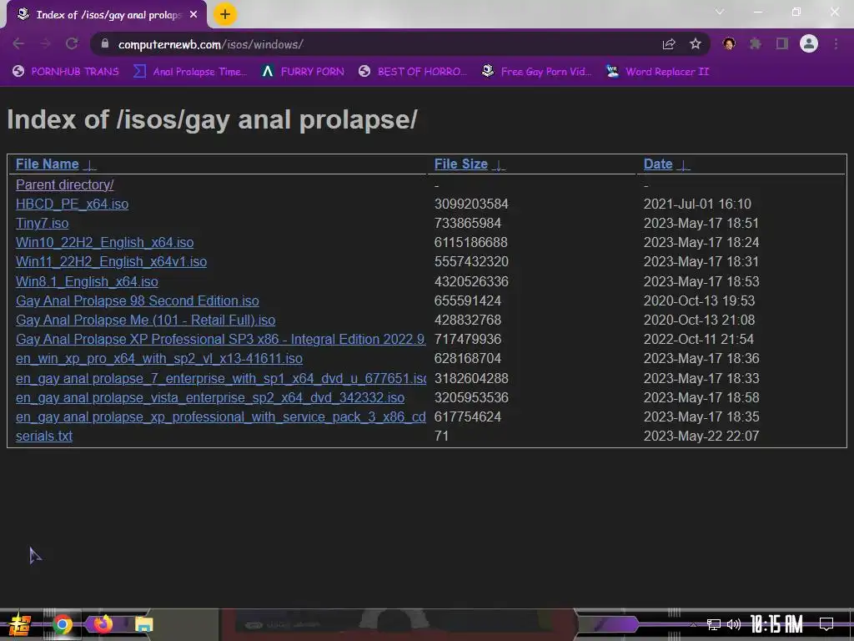The width and height of the screenshot is (854, 641).
Task: Reload the current page
Action: [x=72, y=44]
